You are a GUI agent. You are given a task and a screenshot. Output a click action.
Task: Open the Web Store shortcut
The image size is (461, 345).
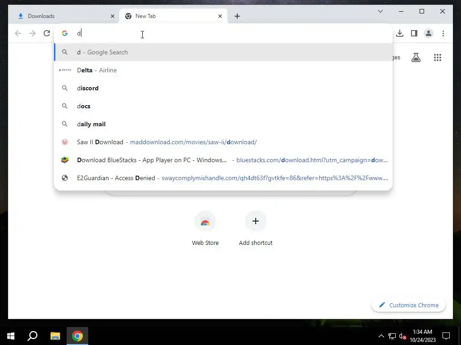[205, 228]
